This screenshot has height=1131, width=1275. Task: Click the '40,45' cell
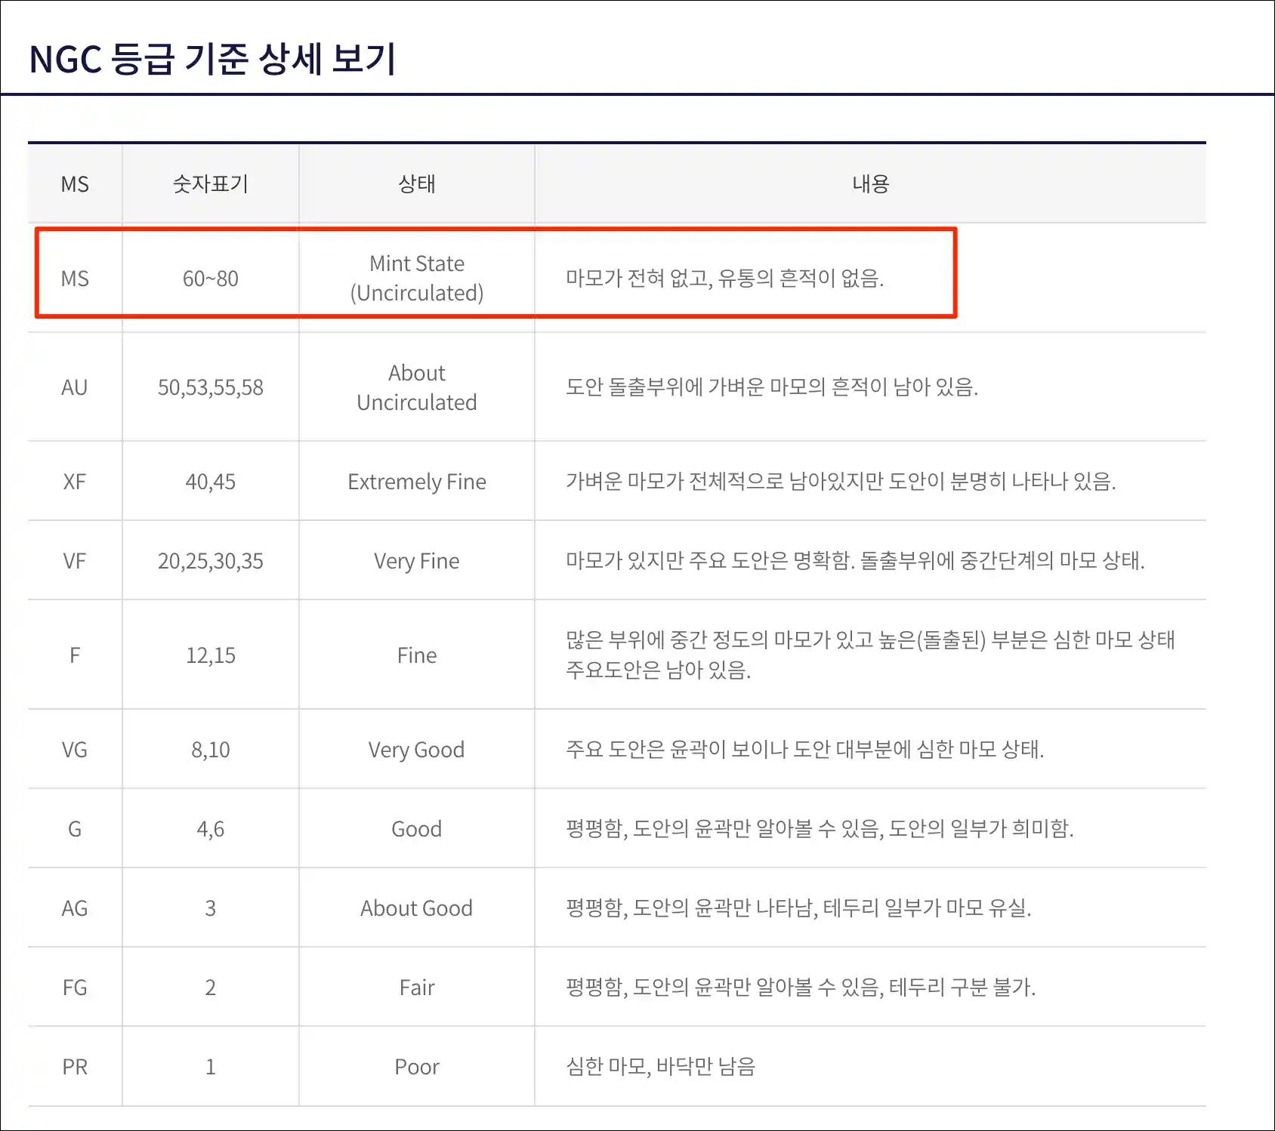[x=211, y=482]
